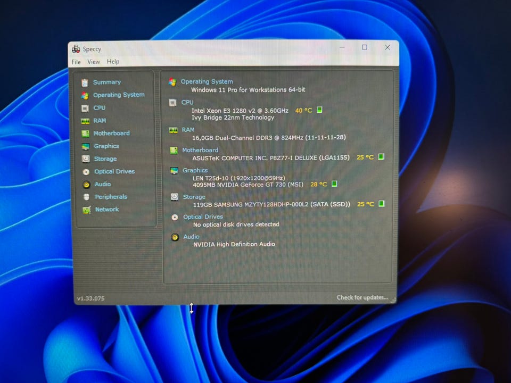This screenshot has width=511, height=383.
Task: Click 4095MB NVIDIA GeForce GT 730 text
Action: coord(248,185)
